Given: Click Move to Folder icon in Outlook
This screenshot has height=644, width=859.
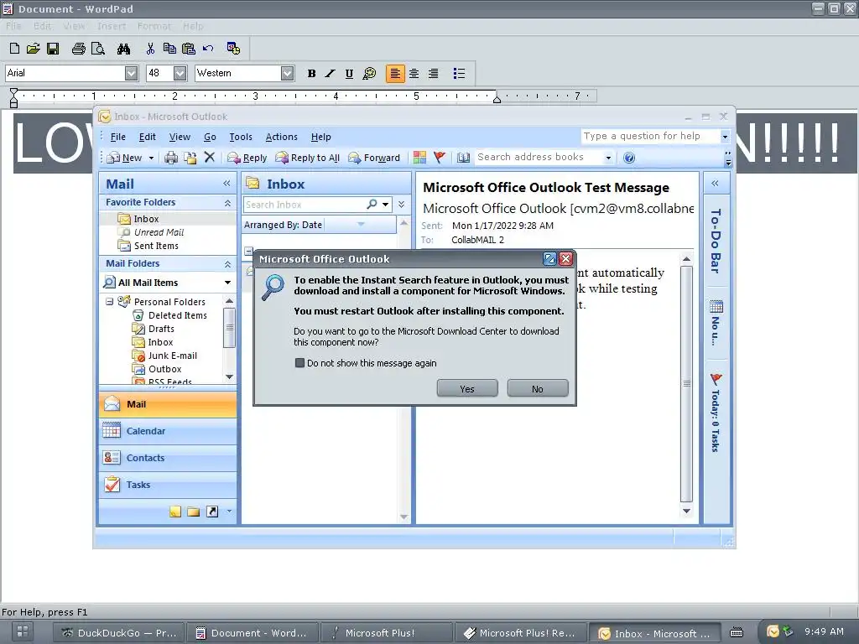Looking at the screenshot, I should coord(190,158).
